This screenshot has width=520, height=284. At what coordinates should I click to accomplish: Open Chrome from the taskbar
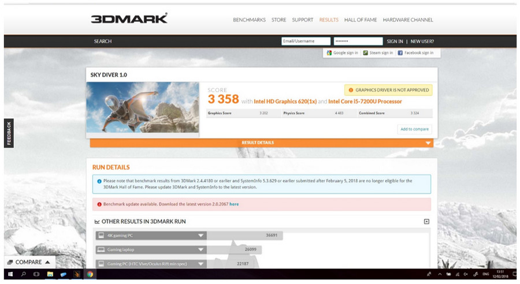pos(90,274)
